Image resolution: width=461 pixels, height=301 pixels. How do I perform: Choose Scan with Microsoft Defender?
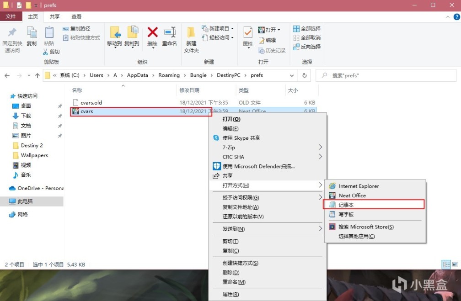pos(259,166)
